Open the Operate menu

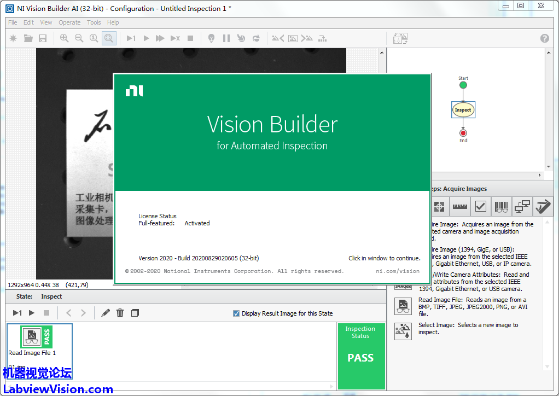pyautogui.click(x=69, y=22)
